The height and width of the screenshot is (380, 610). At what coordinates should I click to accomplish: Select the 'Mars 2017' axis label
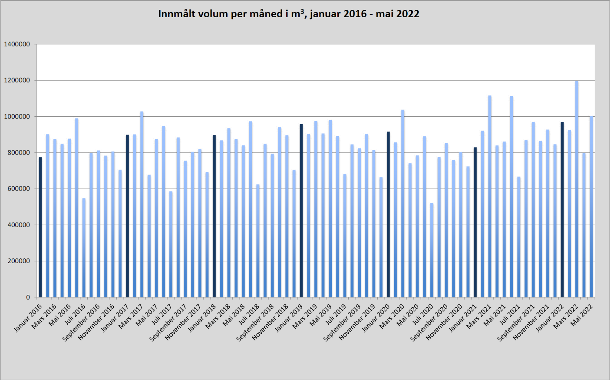tap(131, 316)
